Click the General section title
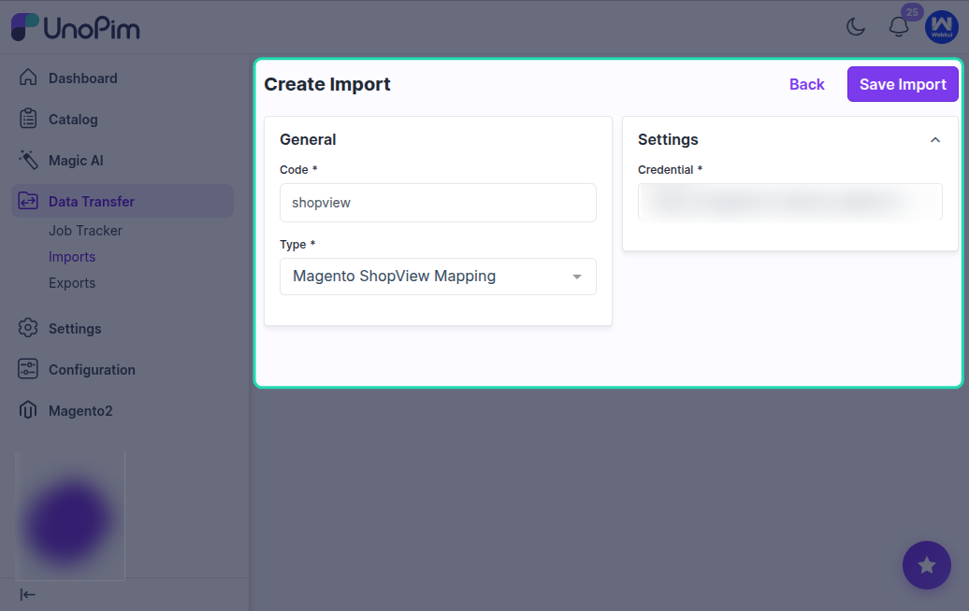 point(308,139)
